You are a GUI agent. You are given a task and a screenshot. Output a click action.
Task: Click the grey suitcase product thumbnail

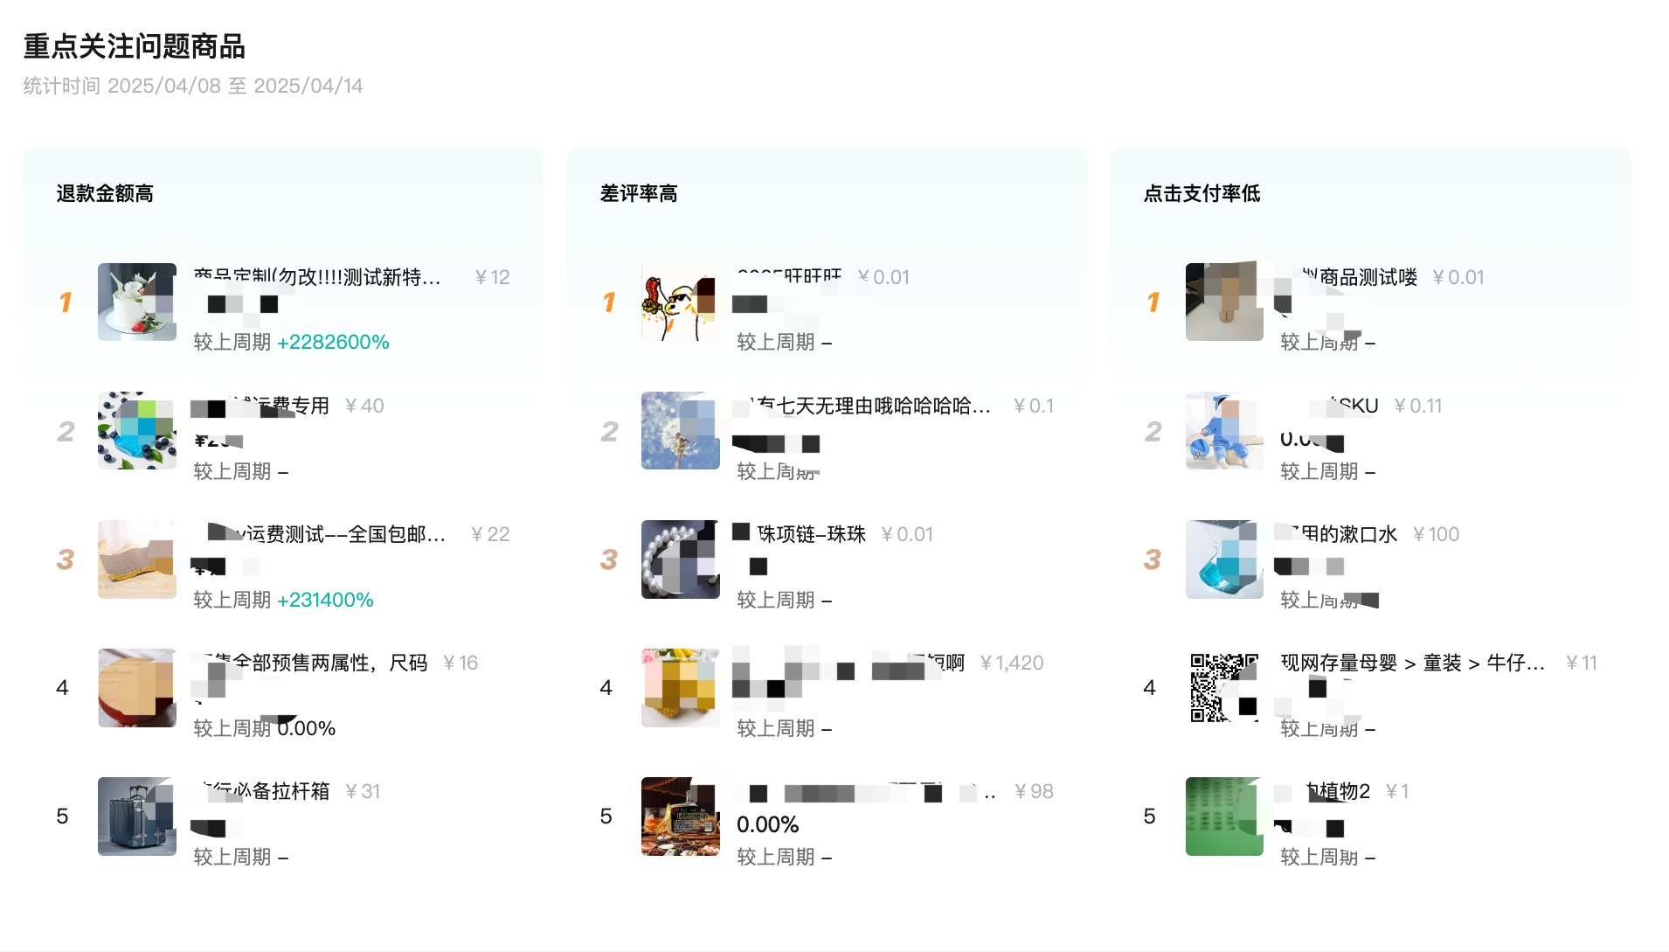136,816
